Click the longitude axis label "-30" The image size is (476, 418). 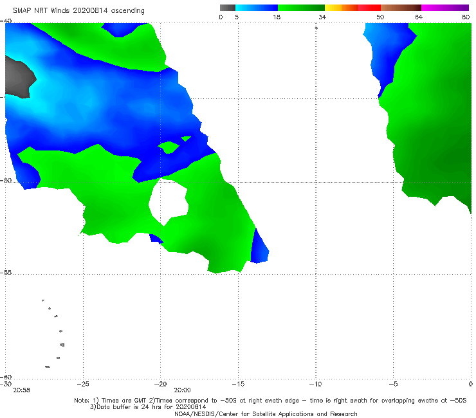click(x=6, y=384)
